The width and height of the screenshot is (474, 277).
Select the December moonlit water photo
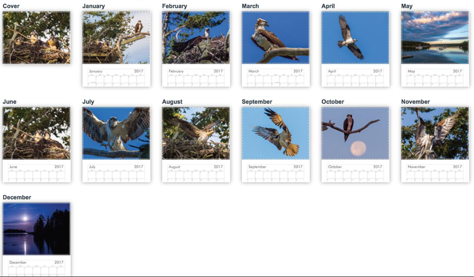coord(36,229)
